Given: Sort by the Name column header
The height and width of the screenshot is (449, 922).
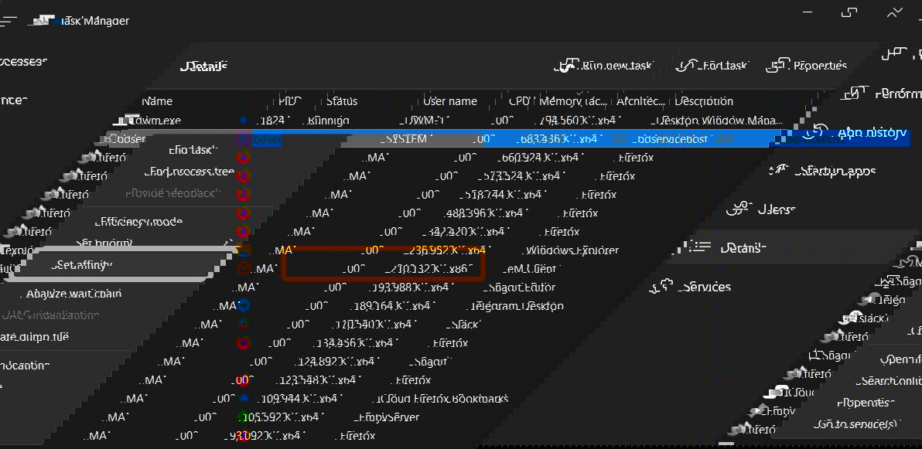Looking at the screenshot, I should click(156, 101).
